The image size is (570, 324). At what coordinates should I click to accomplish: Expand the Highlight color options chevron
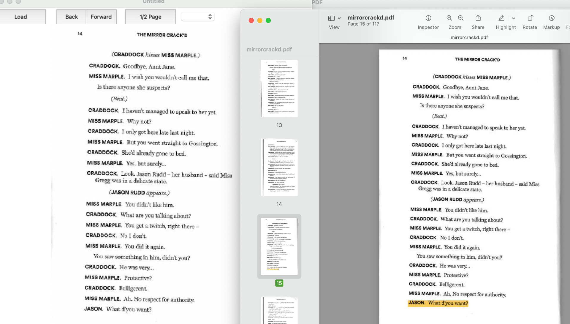coord(513,18)
